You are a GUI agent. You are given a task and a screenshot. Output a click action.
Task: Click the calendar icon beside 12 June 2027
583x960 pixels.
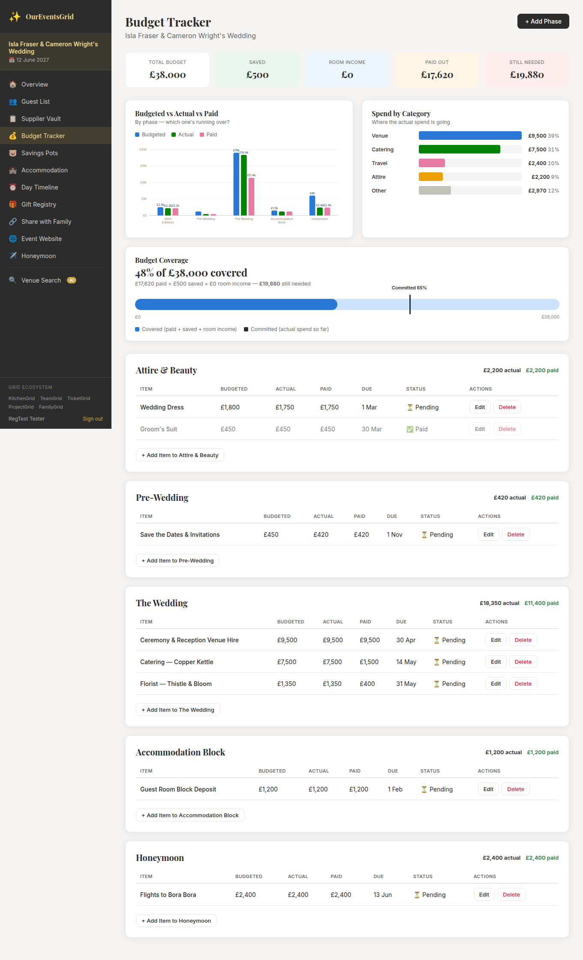coord(12,60)
